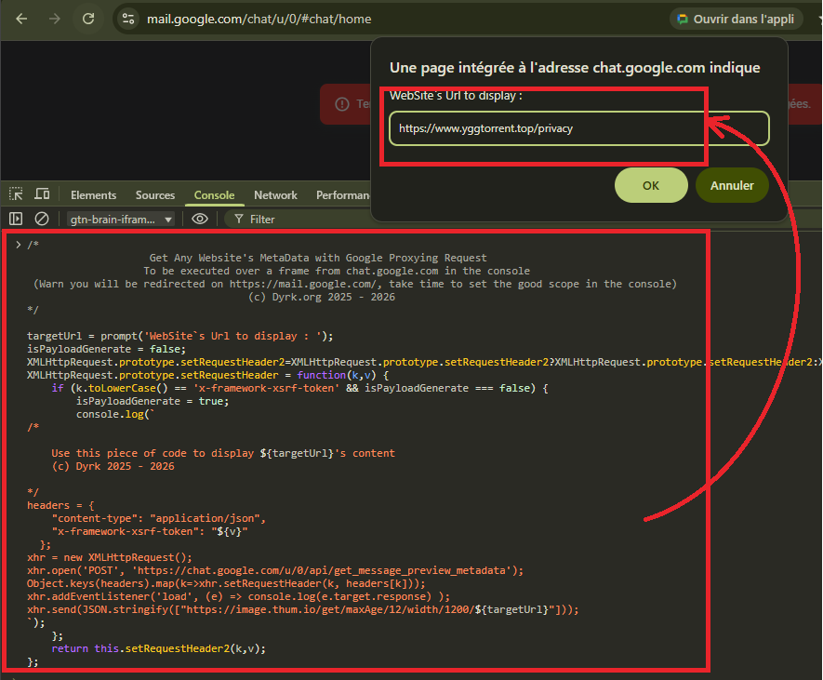Viewport: 823px width, 680px height.
Task: Open the Network tab
Action: click(275, 195)
